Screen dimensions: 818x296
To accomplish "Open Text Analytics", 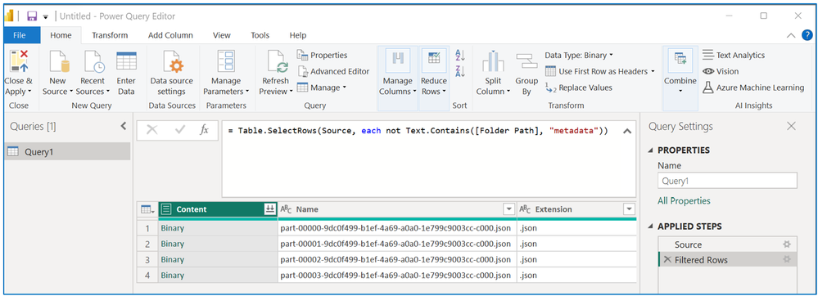I will 734,56.
